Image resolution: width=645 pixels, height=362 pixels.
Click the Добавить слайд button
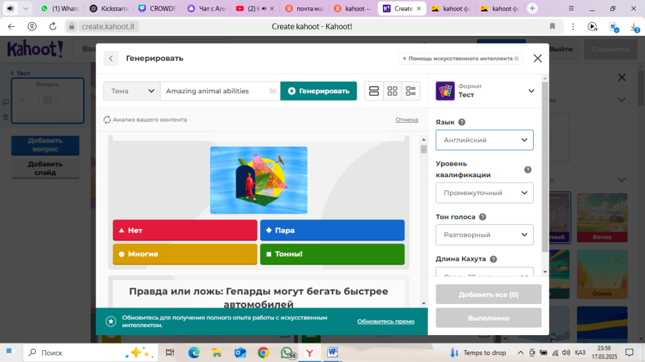[45, 168]
